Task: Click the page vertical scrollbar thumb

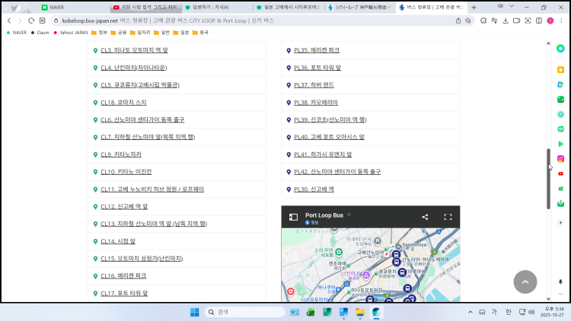Action: click(548, 179)
